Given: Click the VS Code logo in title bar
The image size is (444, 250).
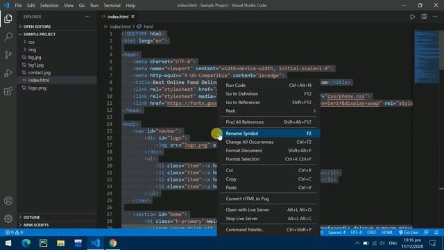Looking at the screenshot, I should 6,6.
